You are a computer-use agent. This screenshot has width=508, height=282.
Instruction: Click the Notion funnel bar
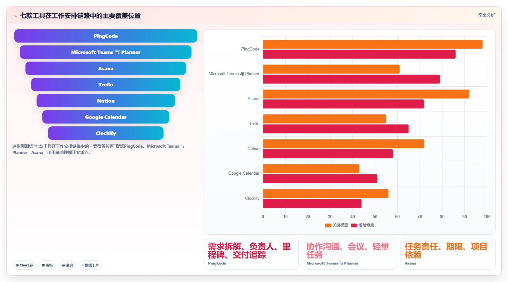[106, 101]
